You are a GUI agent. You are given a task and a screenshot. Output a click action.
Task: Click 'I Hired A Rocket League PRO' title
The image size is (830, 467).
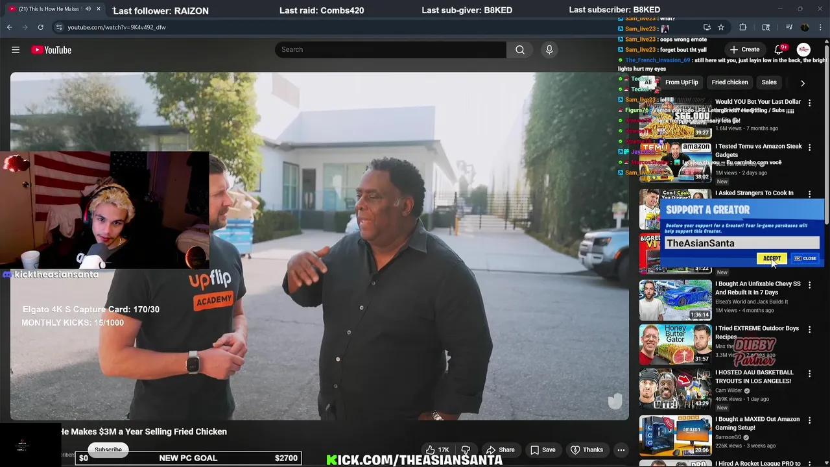click(x=757, y=463)
